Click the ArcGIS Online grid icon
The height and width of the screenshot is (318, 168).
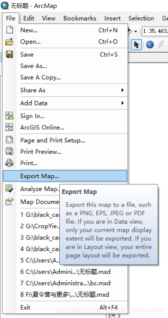pyautogui.click(x=9, y=127)
